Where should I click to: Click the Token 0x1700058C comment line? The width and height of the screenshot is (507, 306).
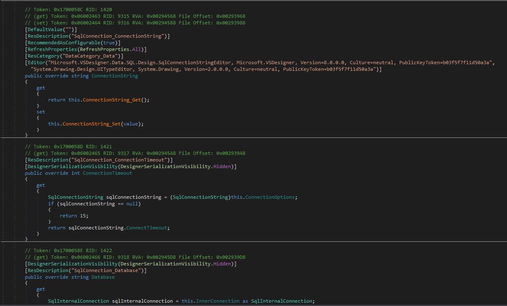coord(68,9)
